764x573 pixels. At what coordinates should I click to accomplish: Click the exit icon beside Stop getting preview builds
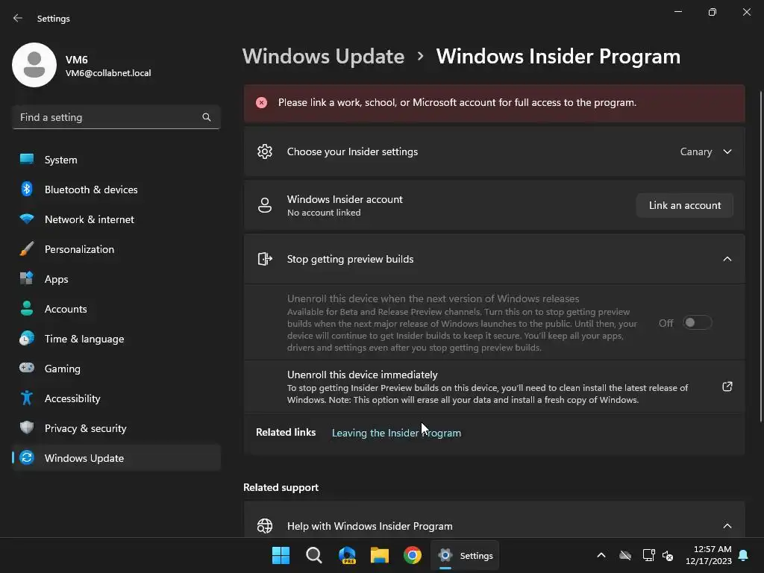point(265,259)
